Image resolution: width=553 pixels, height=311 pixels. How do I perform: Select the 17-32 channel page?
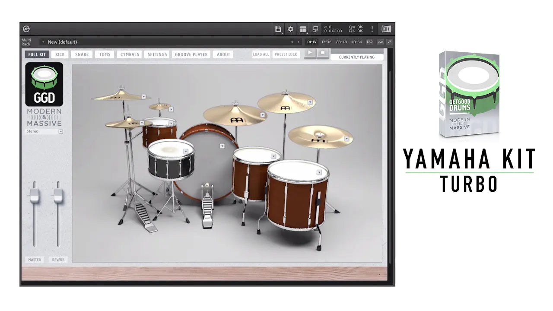tap(326, 42)
